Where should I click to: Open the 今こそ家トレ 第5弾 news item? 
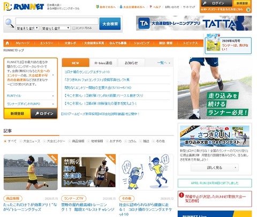(x=104, y=95)
